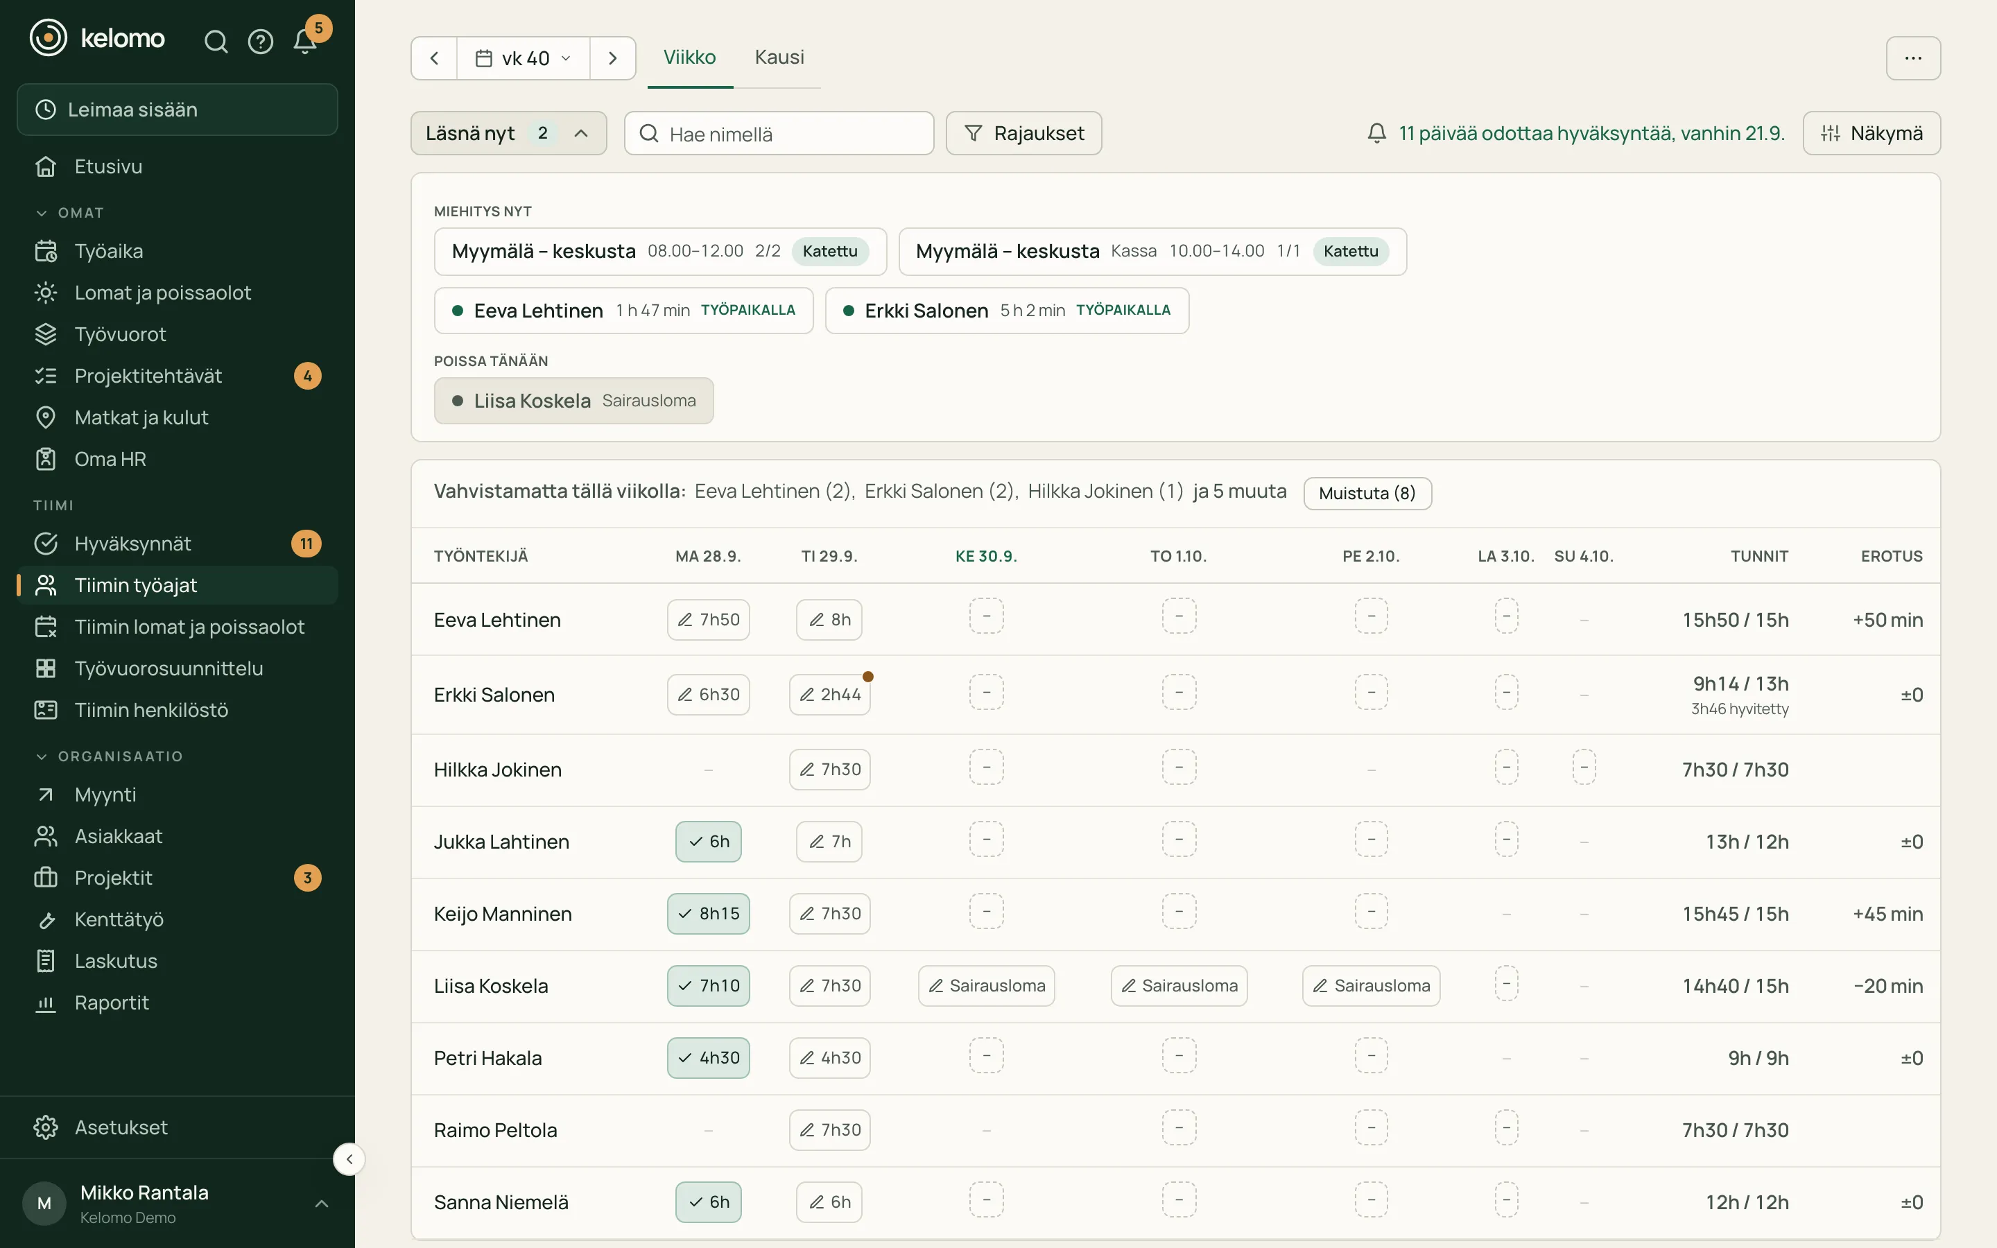Click Muistuta (8) button
This screenshot has width=1997, height=1248.
point(1367,493)
